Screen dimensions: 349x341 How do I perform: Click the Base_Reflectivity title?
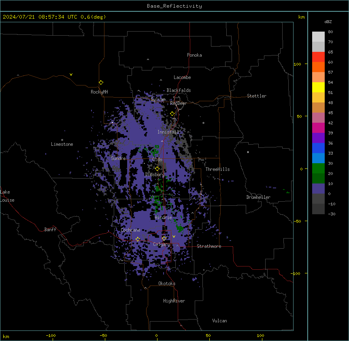(x=174, y=6)
